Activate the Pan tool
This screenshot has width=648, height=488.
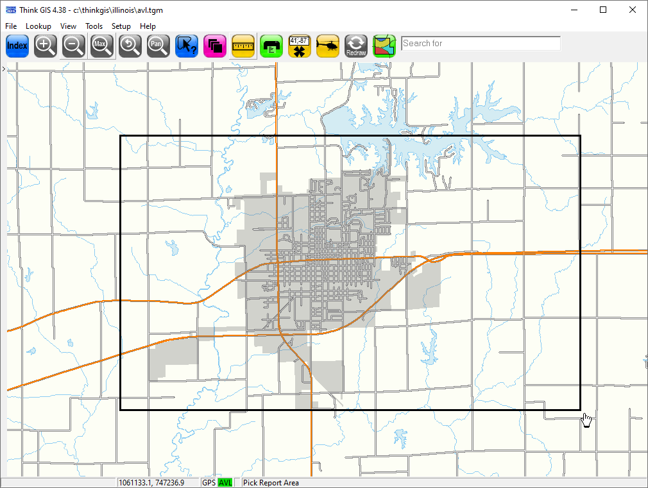[x=158, y=46]
